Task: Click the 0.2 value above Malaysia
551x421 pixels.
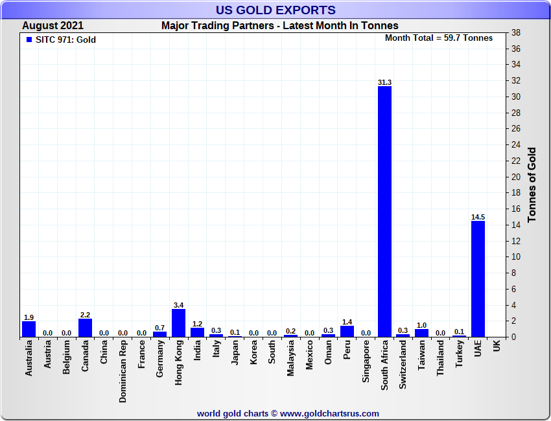Action: 290,331
